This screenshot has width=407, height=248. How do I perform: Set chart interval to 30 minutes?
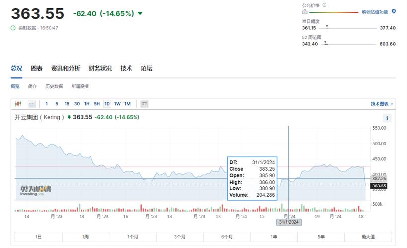(x=77, y=104)
